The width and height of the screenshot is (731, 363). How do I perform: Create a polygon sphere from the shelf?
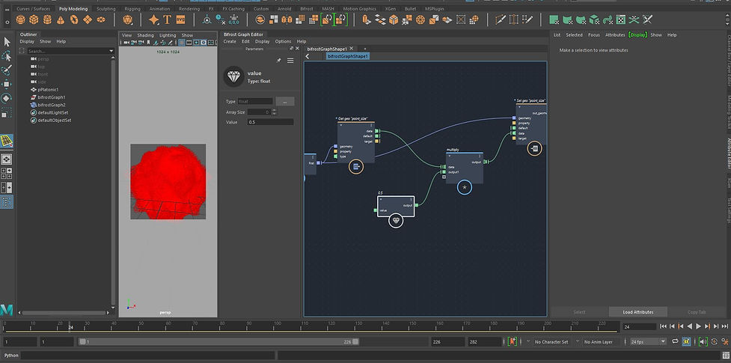[x=20, y=19]
